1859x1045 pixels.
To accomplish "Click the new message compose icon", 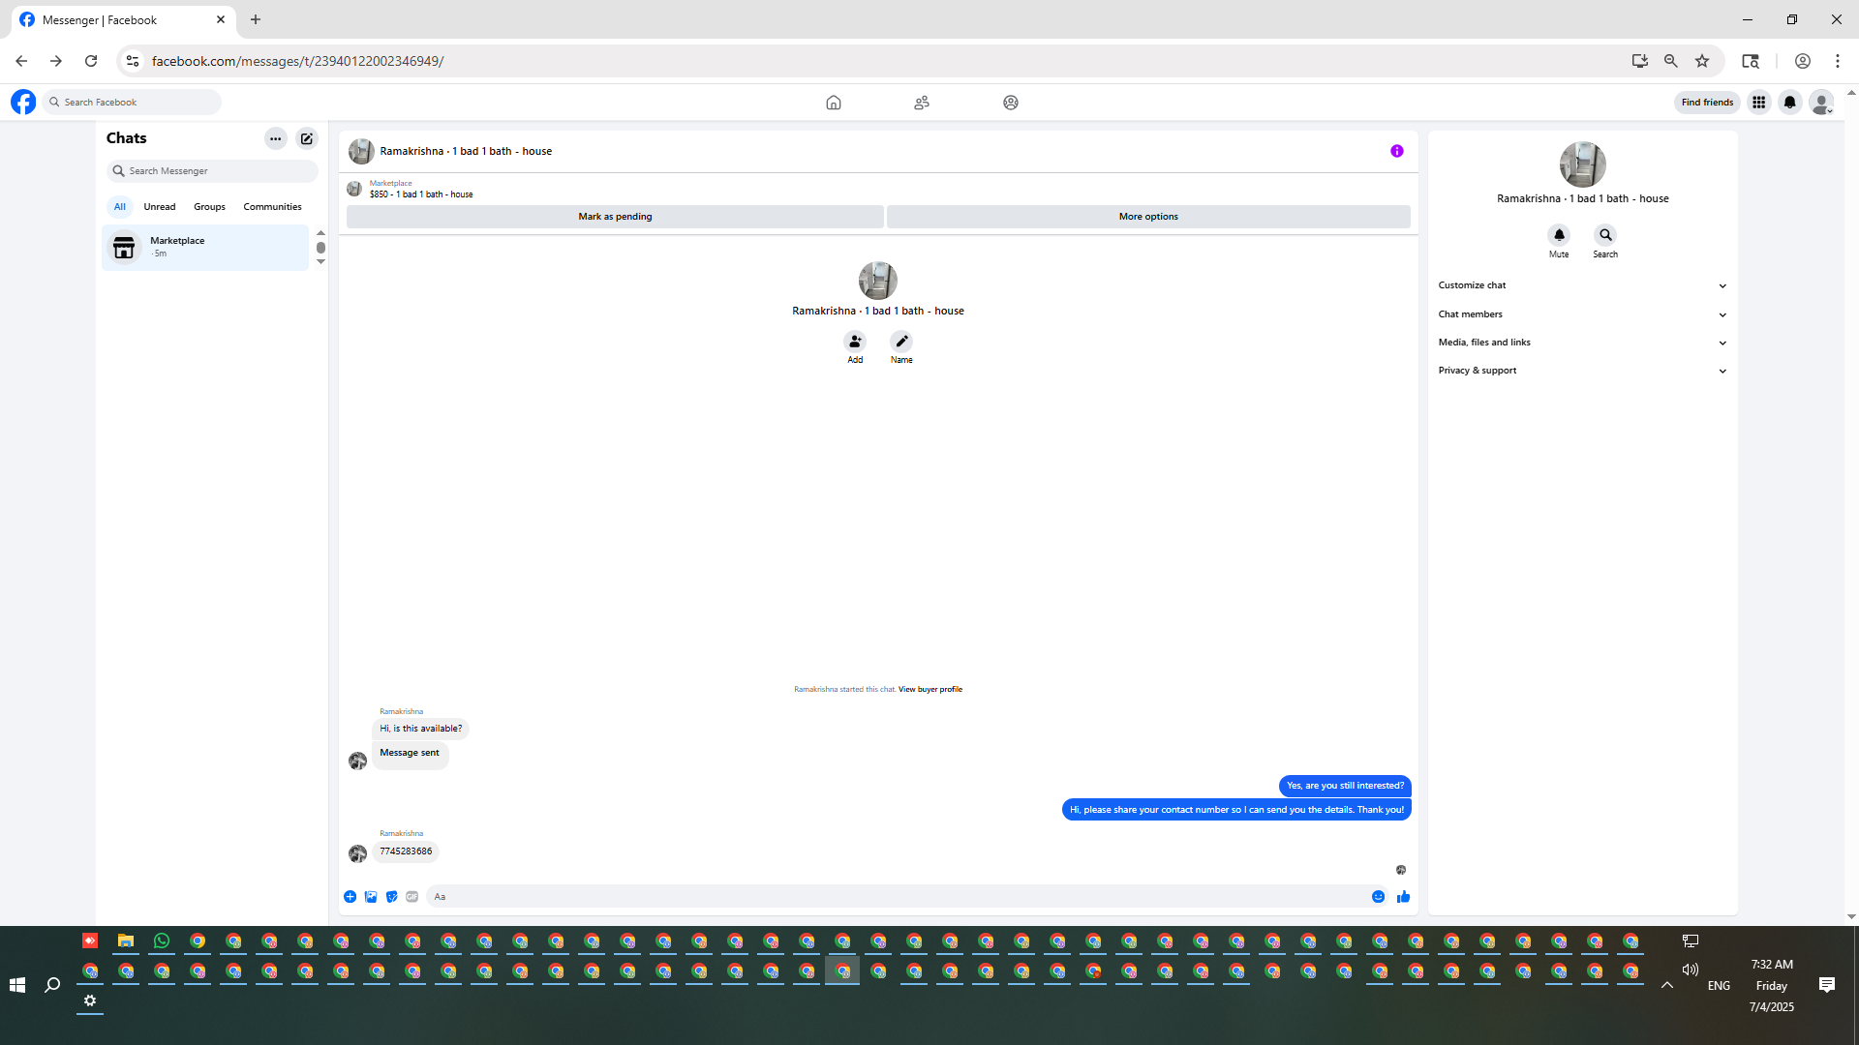I will tap(307, 138).
